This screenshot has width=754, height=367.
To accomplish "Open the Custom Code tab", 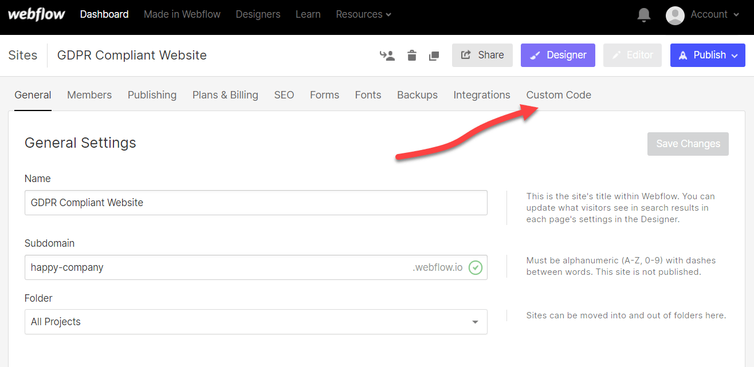I will pyautogui.click(x=559, y=95).
